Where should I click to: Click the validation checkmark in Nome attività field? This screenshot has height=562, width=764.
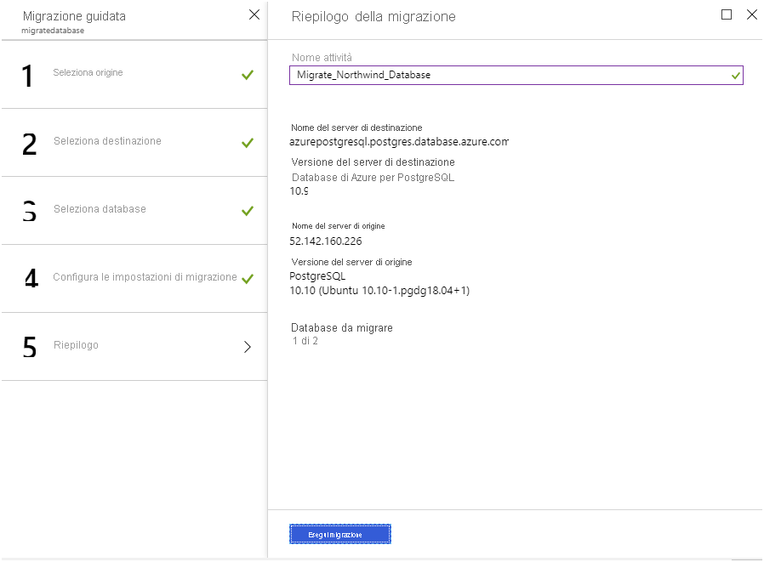(x=736, y=76)
